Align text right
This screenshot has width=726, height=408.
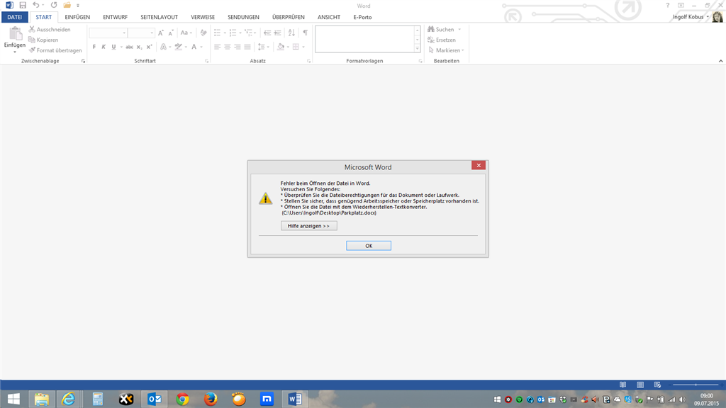click(x=237, y=47)
